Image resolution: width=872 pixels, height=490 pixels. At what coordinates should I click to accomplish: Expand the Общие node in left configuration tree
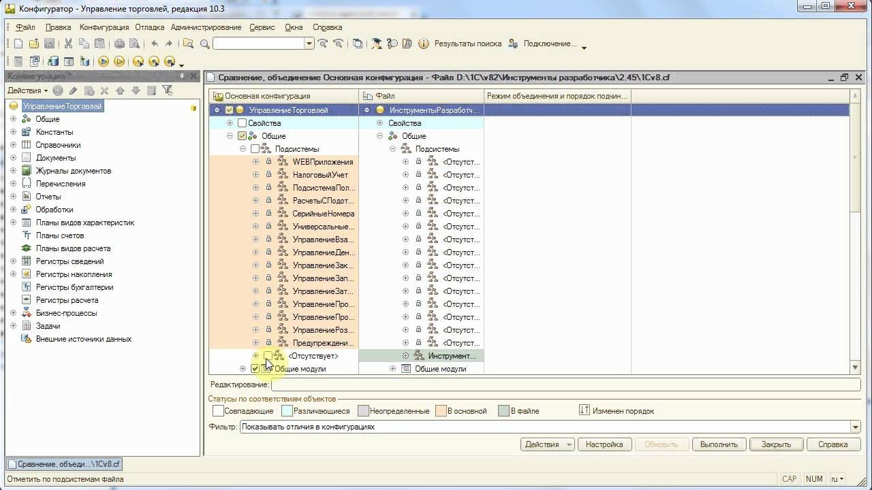point(13,119)
